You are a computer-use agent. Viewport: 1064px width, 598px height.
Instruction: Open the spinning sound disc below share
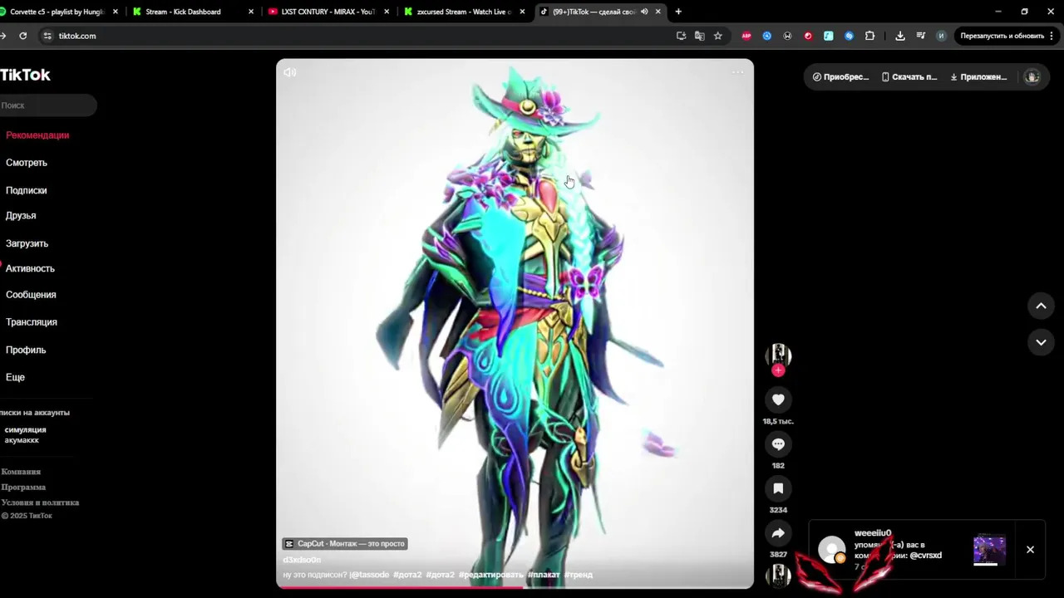click(778, 575)
